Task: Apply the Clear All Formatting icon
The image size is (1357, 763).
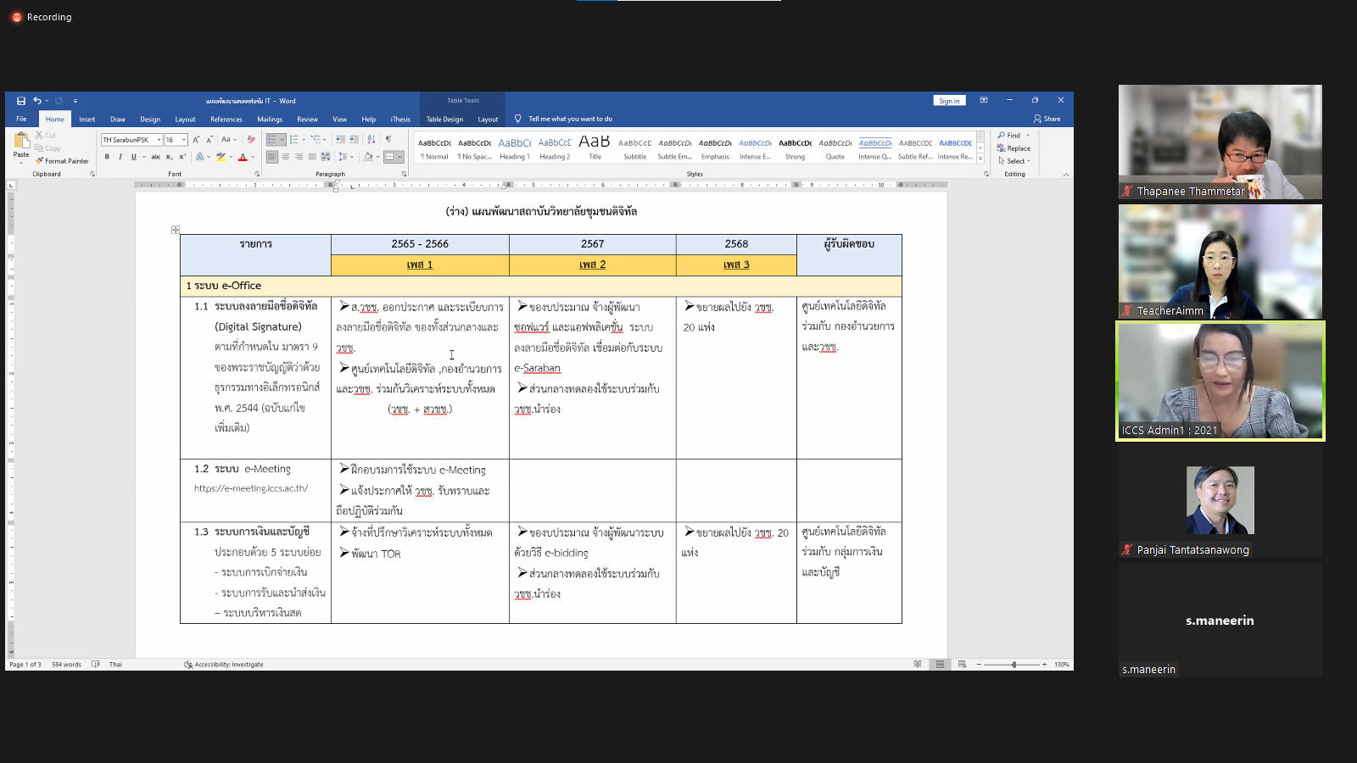Action: click(x=251, y=140)
